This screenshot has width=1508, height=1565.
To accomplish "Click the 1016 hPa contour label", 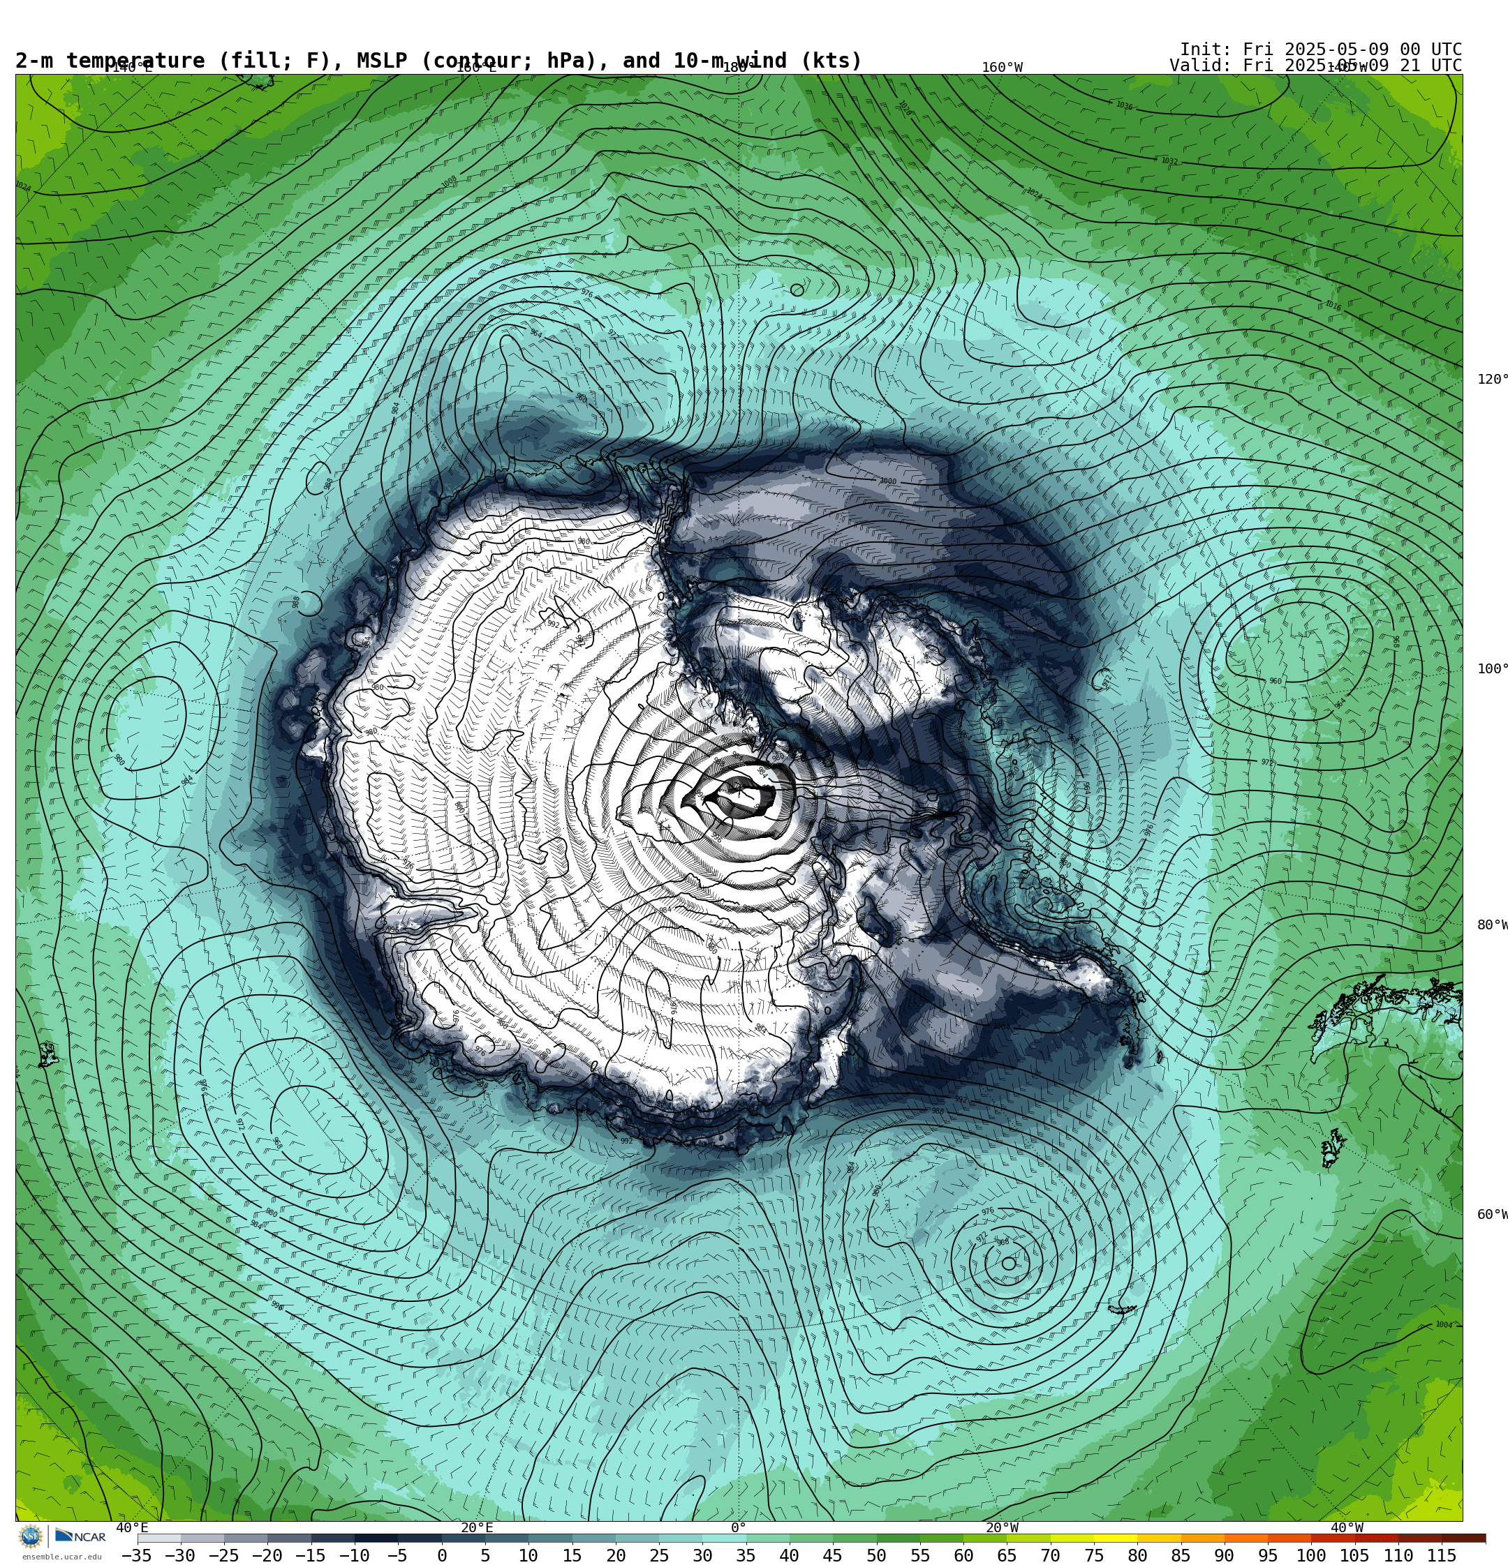I will tap(1333, 306).
